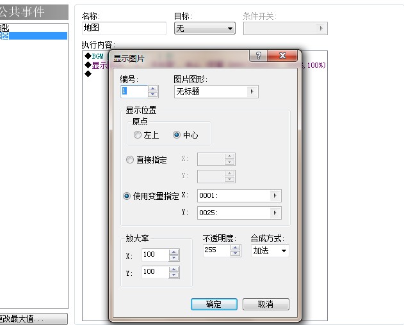The height and width of the screenshot is (325, 404).
Task: Increase the disabled direct X value
Action: 229,156
